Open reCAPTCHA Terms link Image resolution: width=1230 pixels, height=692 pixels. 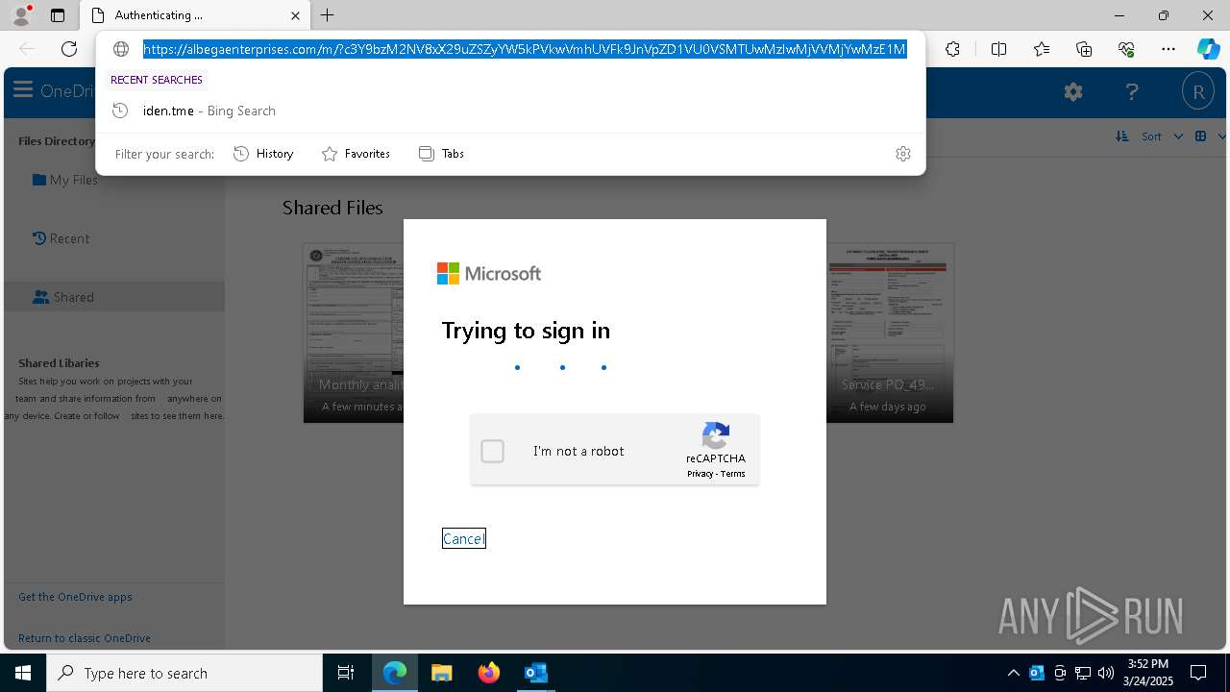(733, 474)
